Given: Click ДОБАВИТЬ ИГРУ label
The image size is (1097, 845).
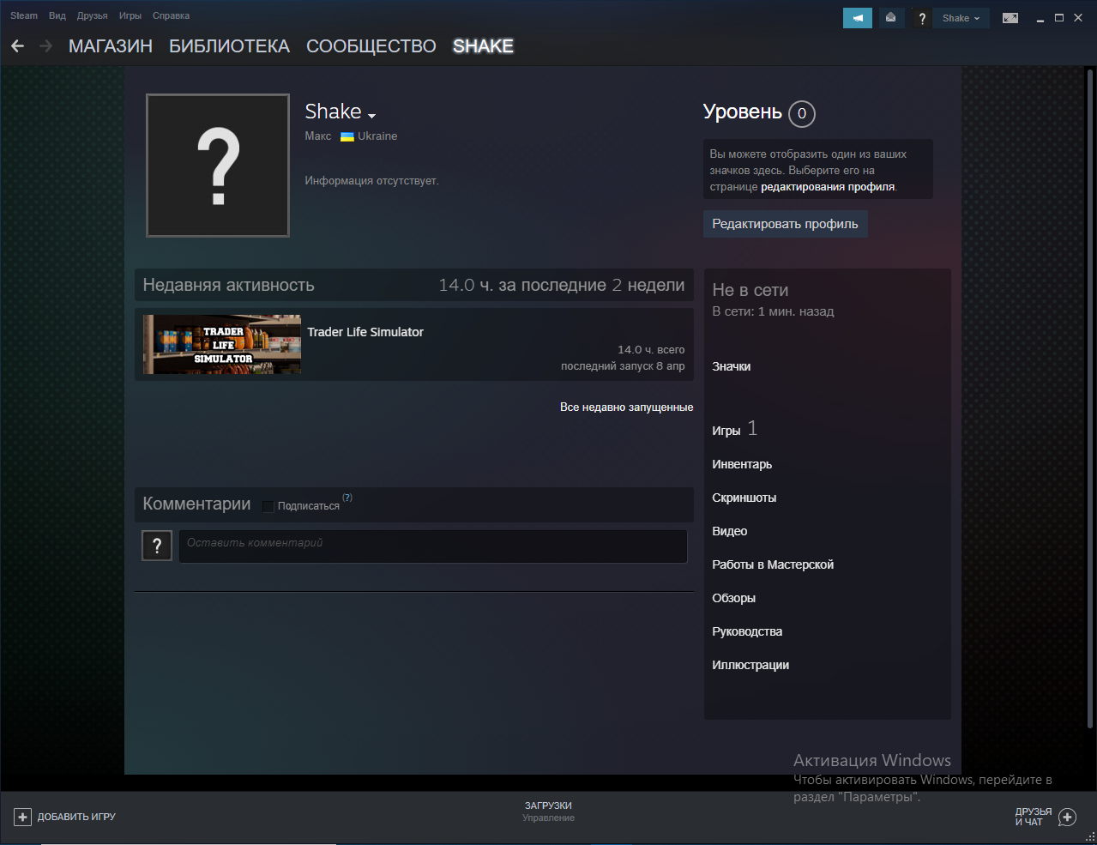Looking at the screenshot, I should pyautogui.click(x=76, y=817).
